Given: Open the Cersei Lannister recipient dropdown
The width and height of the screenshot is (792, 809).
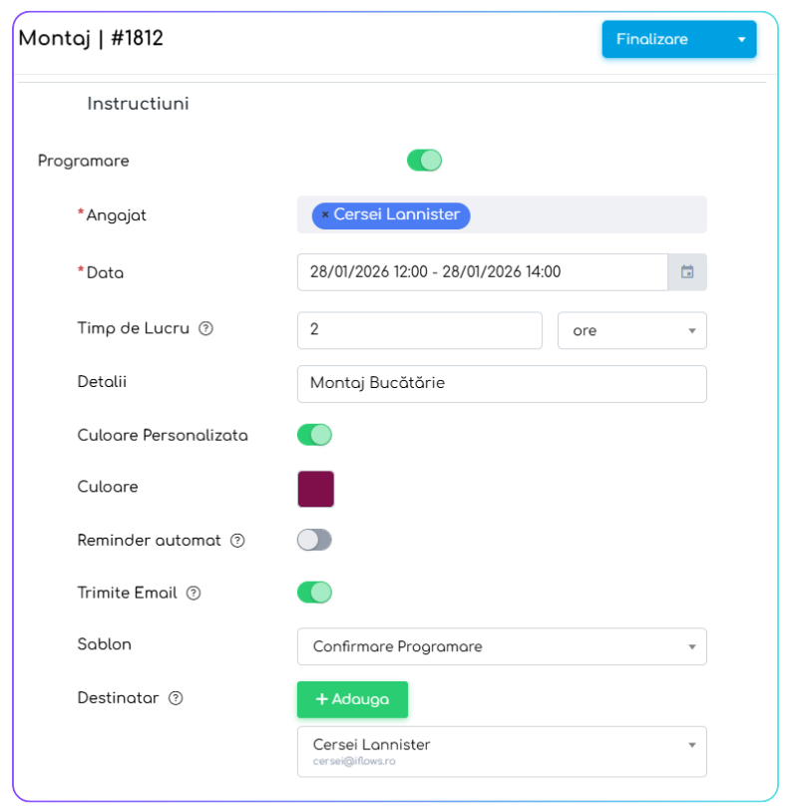Looking at the screenshot, I should (502, 751).
